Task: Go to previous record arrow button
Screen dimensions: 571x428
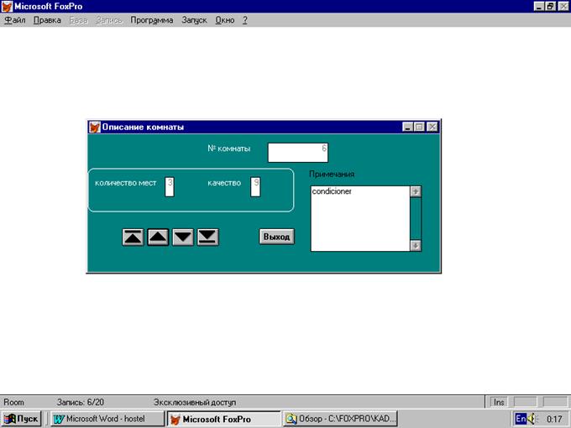Action: coord(158,237)
